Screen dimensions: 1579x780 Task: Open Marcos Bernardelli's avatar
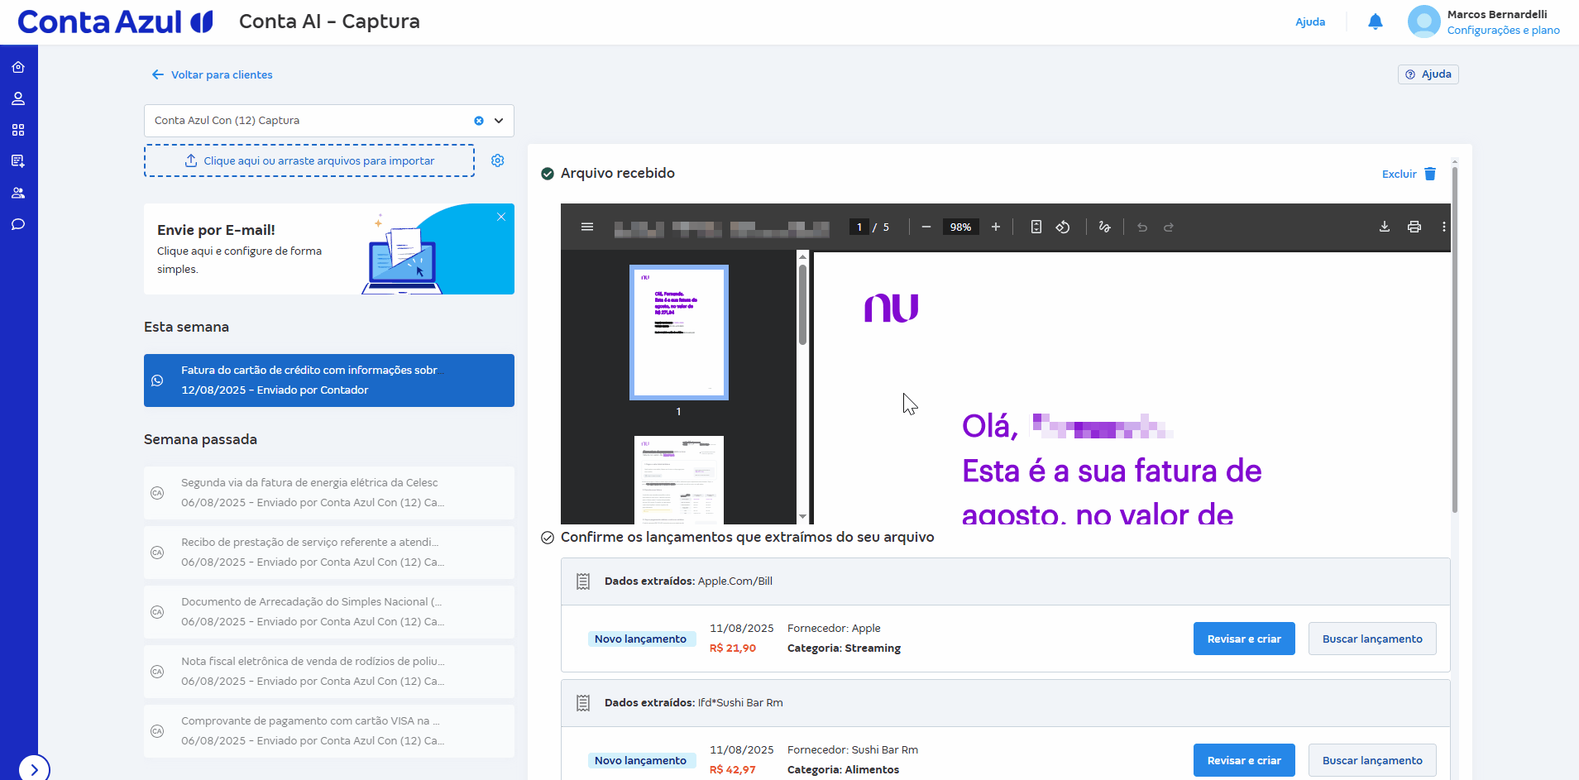click(1423, 22)
